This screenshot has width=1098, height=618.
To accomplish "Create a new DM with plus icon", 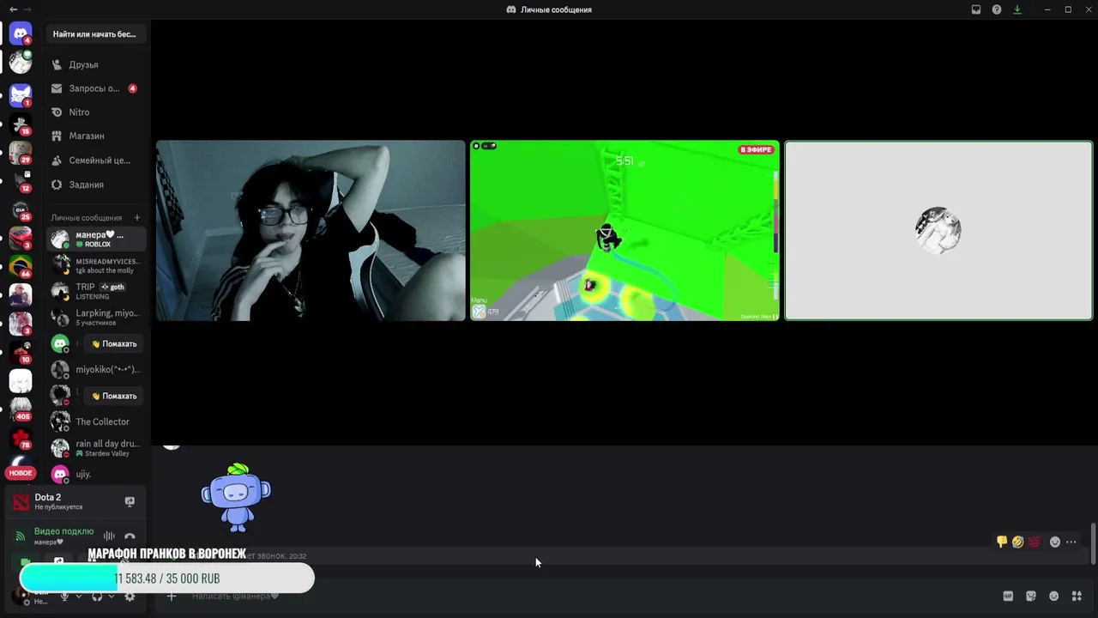I will [x=136, y=218].
